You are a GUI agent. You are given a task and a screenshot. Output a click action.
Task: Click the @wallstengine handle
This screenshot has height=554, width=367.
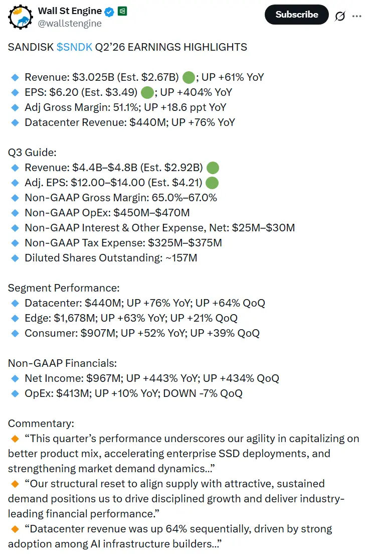coord(70,23)
